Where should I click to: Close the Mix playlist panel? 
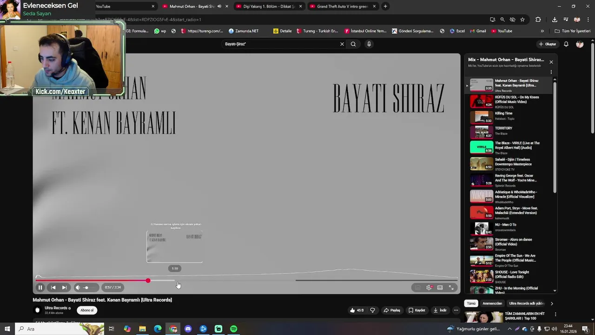[x=551, y=62]
